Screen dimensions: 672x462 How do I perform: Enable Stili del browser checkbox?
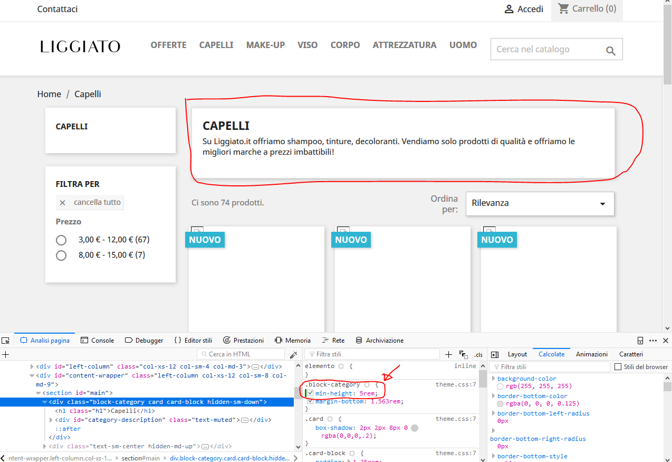coord(619,366)
